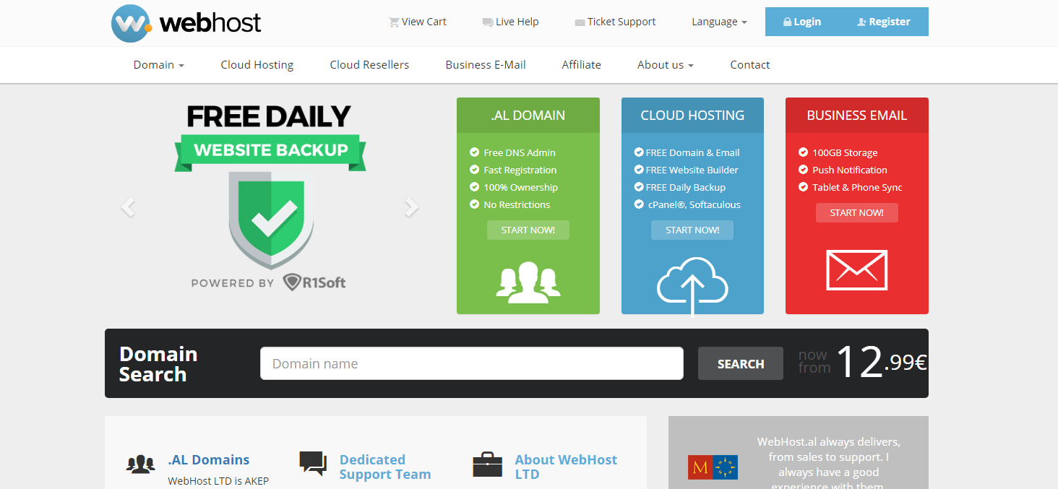Show the next slide with right arrow
1058x489 pixels.
tap(411, 207)
